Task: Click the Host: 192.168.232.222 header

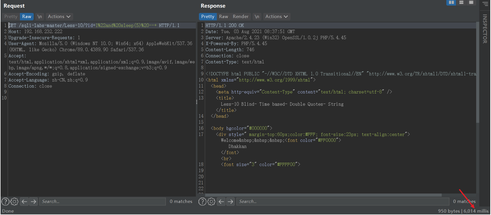Action: tap(35, 32)
